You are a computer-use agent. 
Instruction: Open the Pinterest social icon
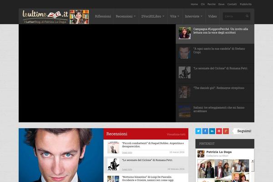point(219,131)
